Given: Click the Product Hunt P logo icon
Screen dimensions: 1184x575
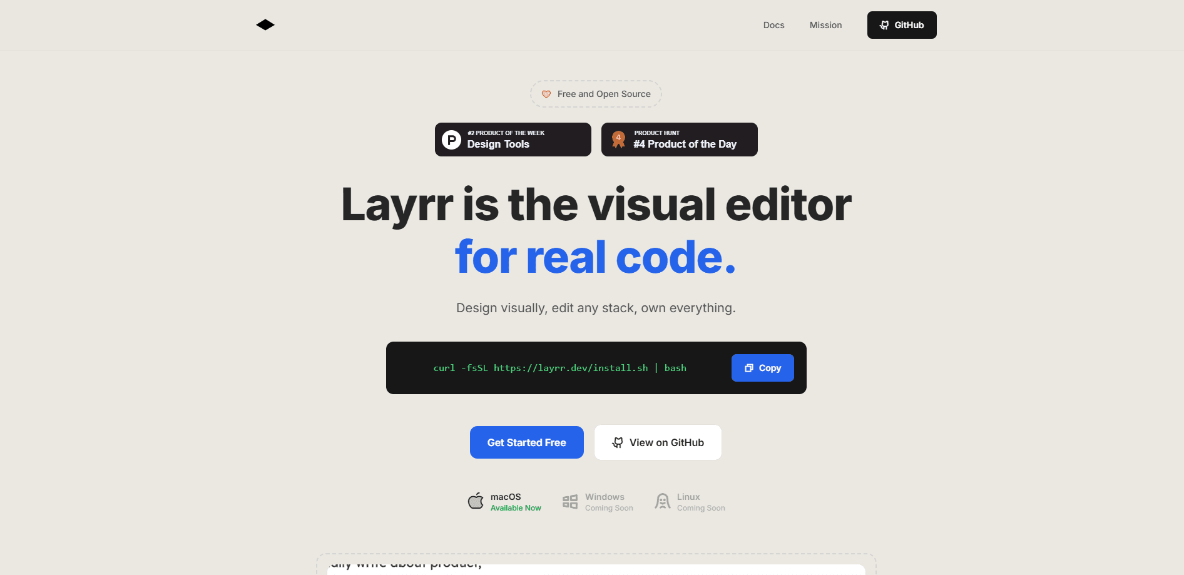Looking at the screenshot, I should point(451,140).
